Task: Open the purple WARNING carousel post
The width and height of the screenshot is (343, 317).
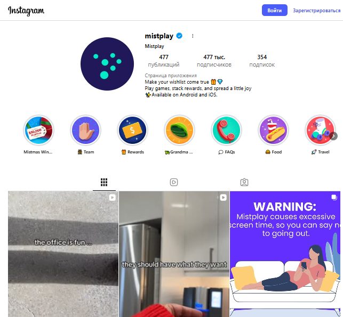Action: tap(285, 254)
